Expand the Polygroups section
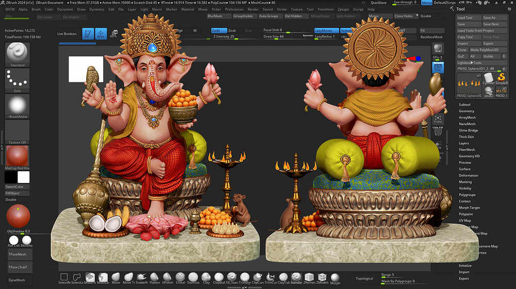Viewport: 516px width, 289px height. coord(467,195)
